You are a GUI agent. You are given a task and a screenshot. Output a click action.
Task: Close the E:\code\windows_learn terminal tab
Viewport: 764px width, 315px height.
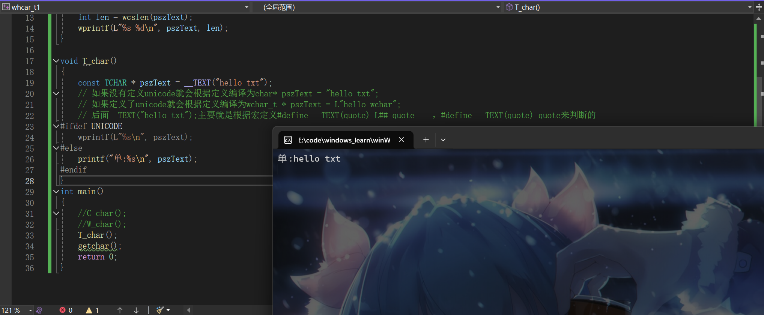[402, 140]
